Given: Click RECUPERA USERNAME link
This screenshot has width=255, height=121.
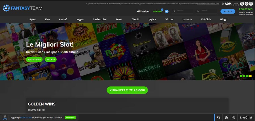Looking at the screenshot, I should pos(246,14).
